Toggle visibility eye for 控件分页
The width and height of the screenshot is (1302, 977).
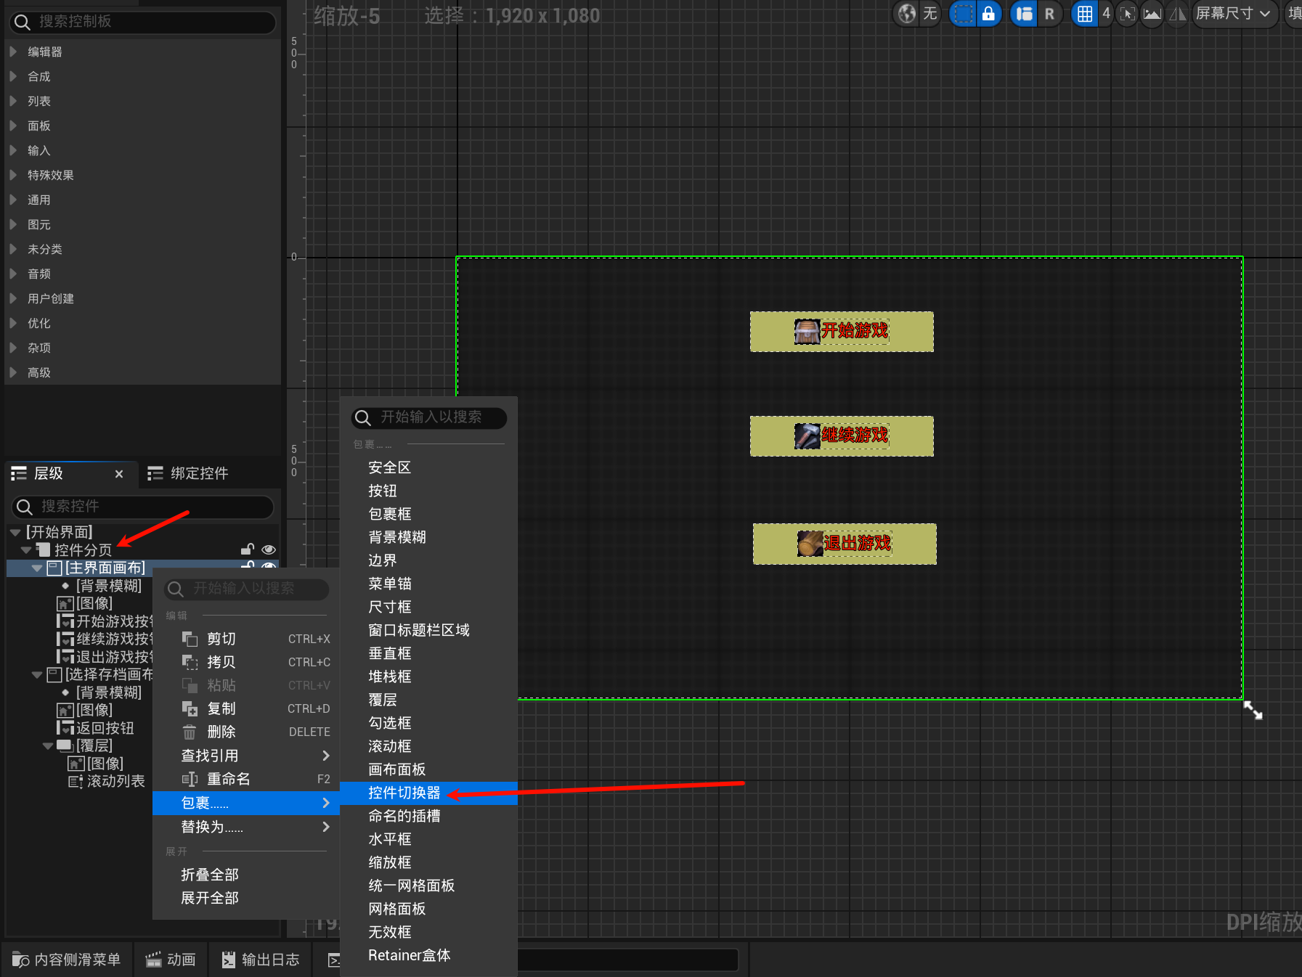tap(269, 549)
